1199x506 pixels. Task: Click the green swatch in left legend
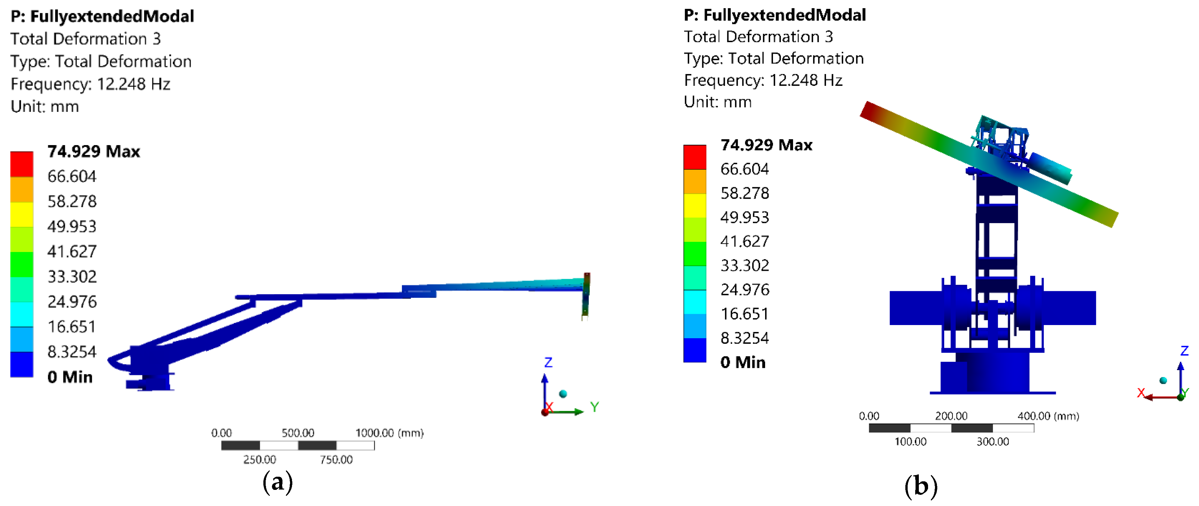[x=21, y=264]
